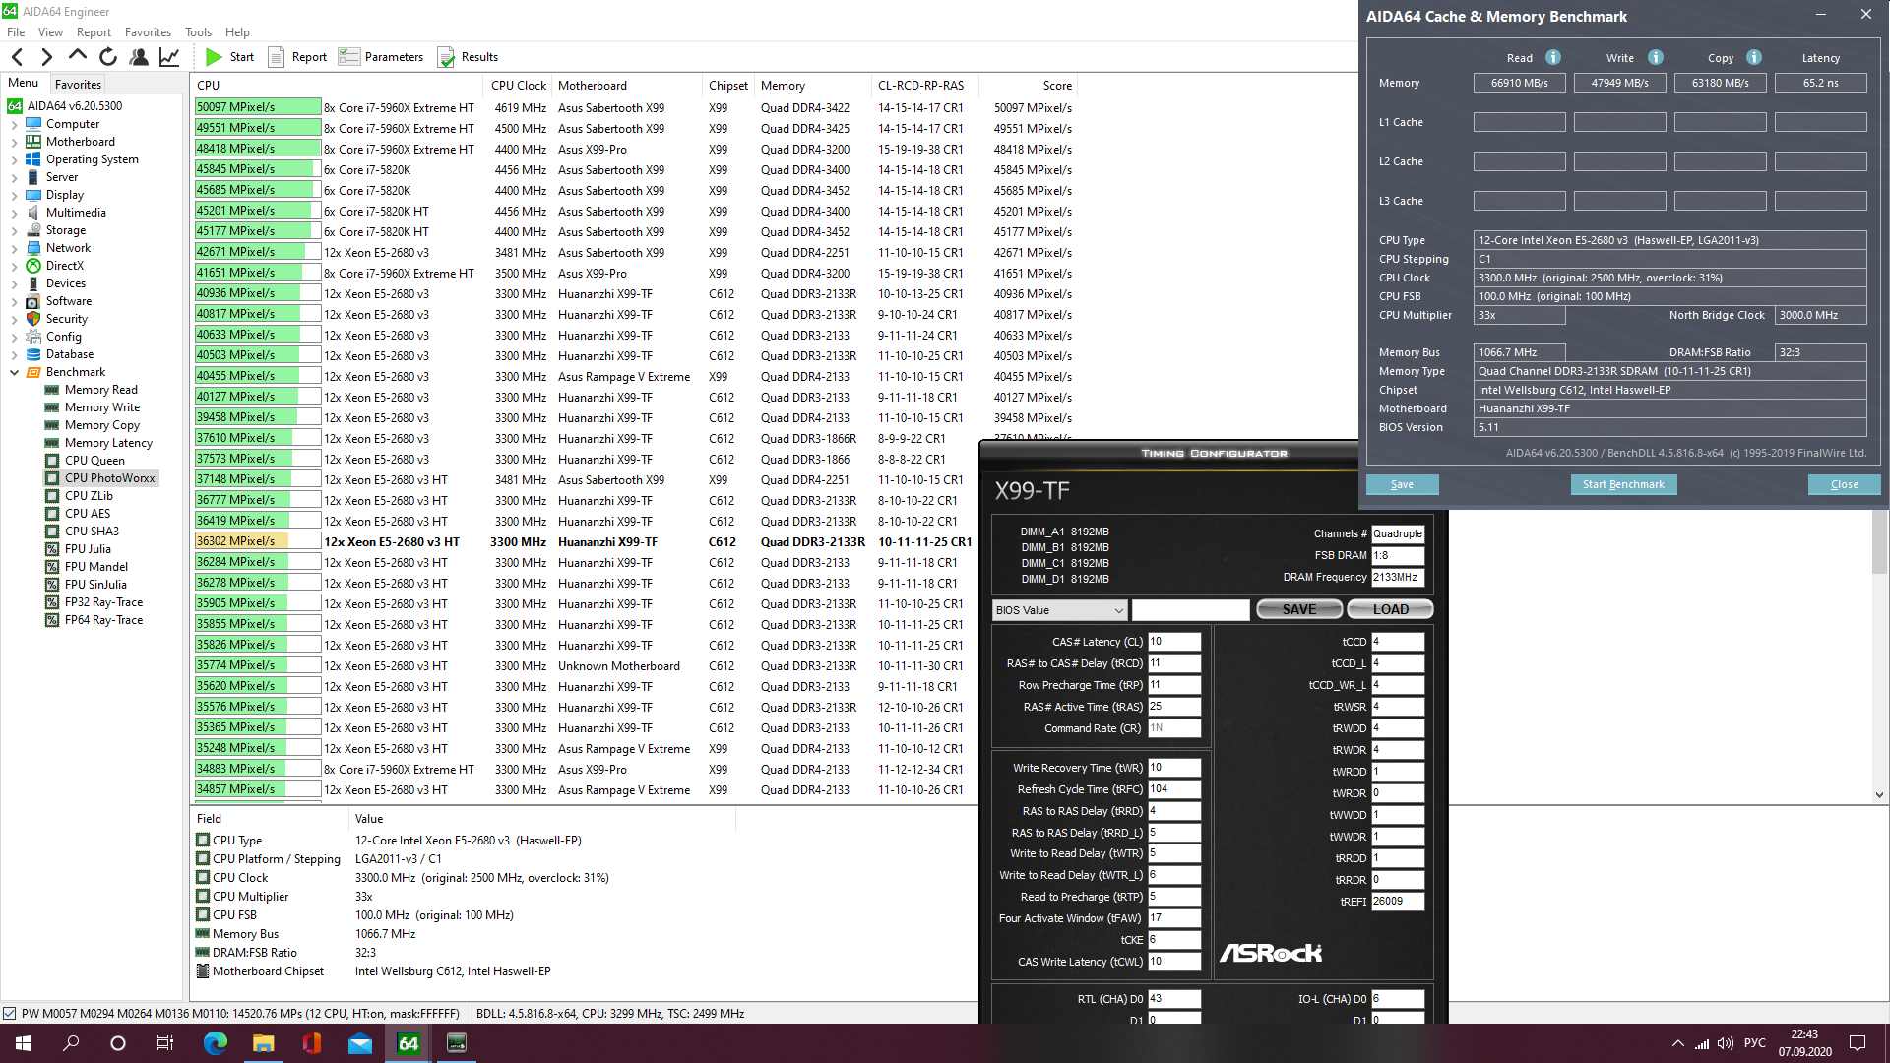Click the Copy info icon
This screenshot has height=1063, width=1890.
pyautogui.click(x=1754, y=57)
